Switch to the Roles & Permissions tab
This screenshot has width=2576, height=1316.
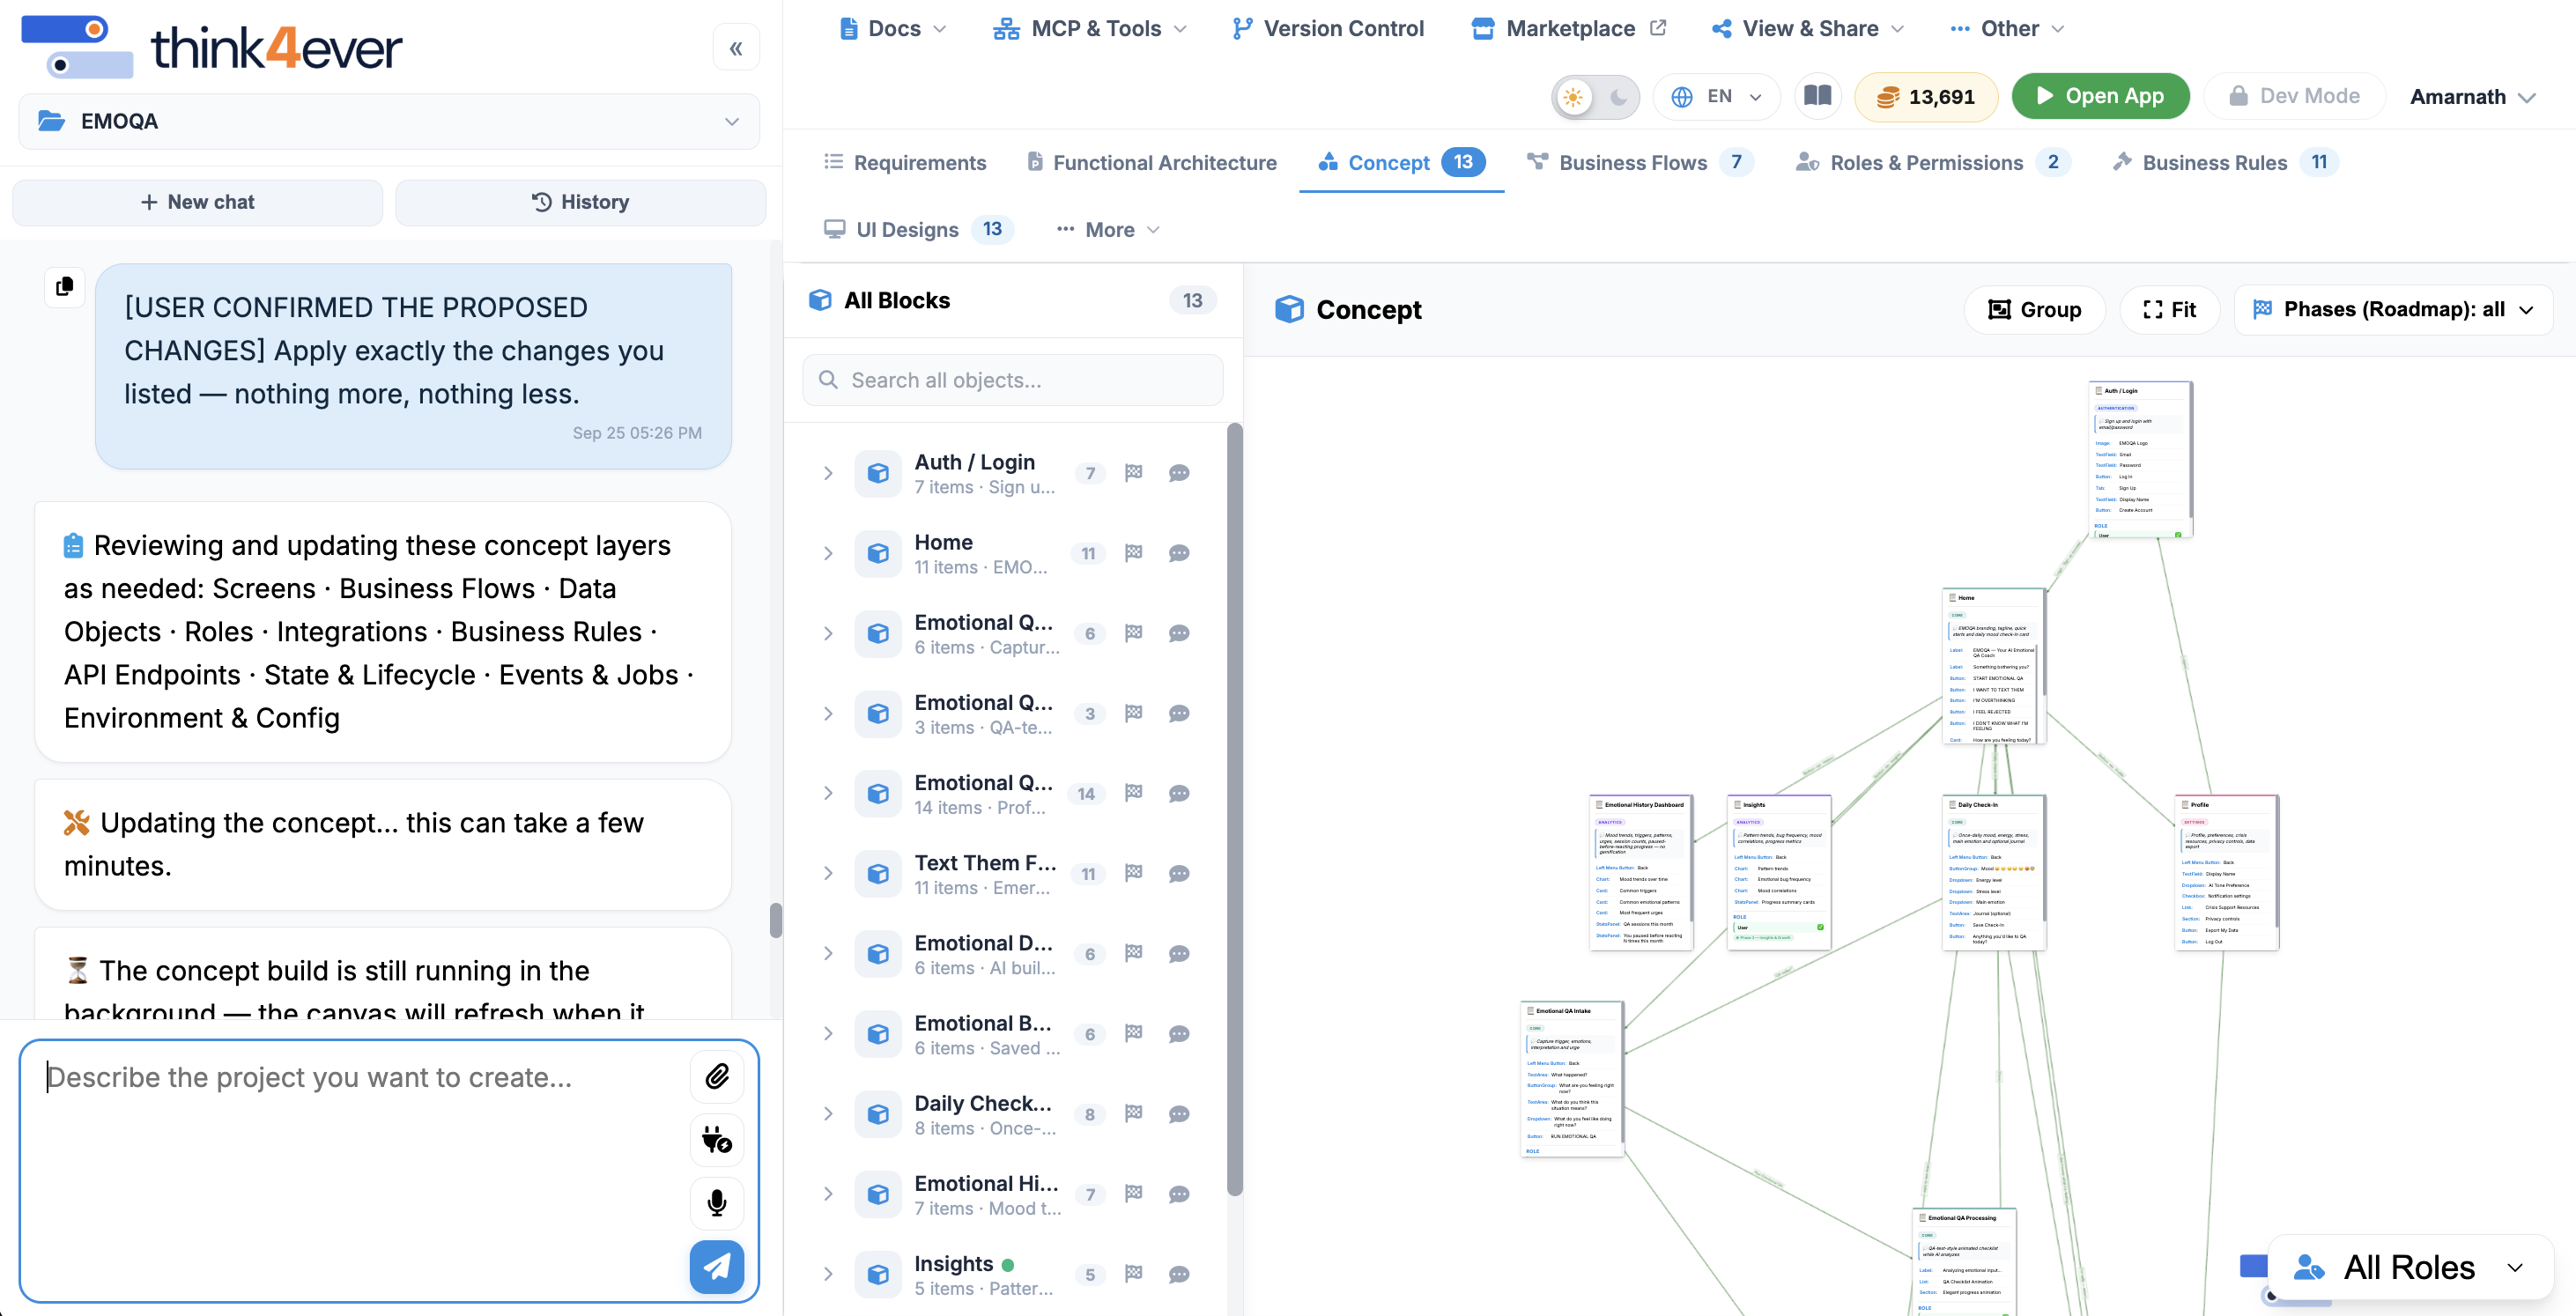[x=1932, y=162]
